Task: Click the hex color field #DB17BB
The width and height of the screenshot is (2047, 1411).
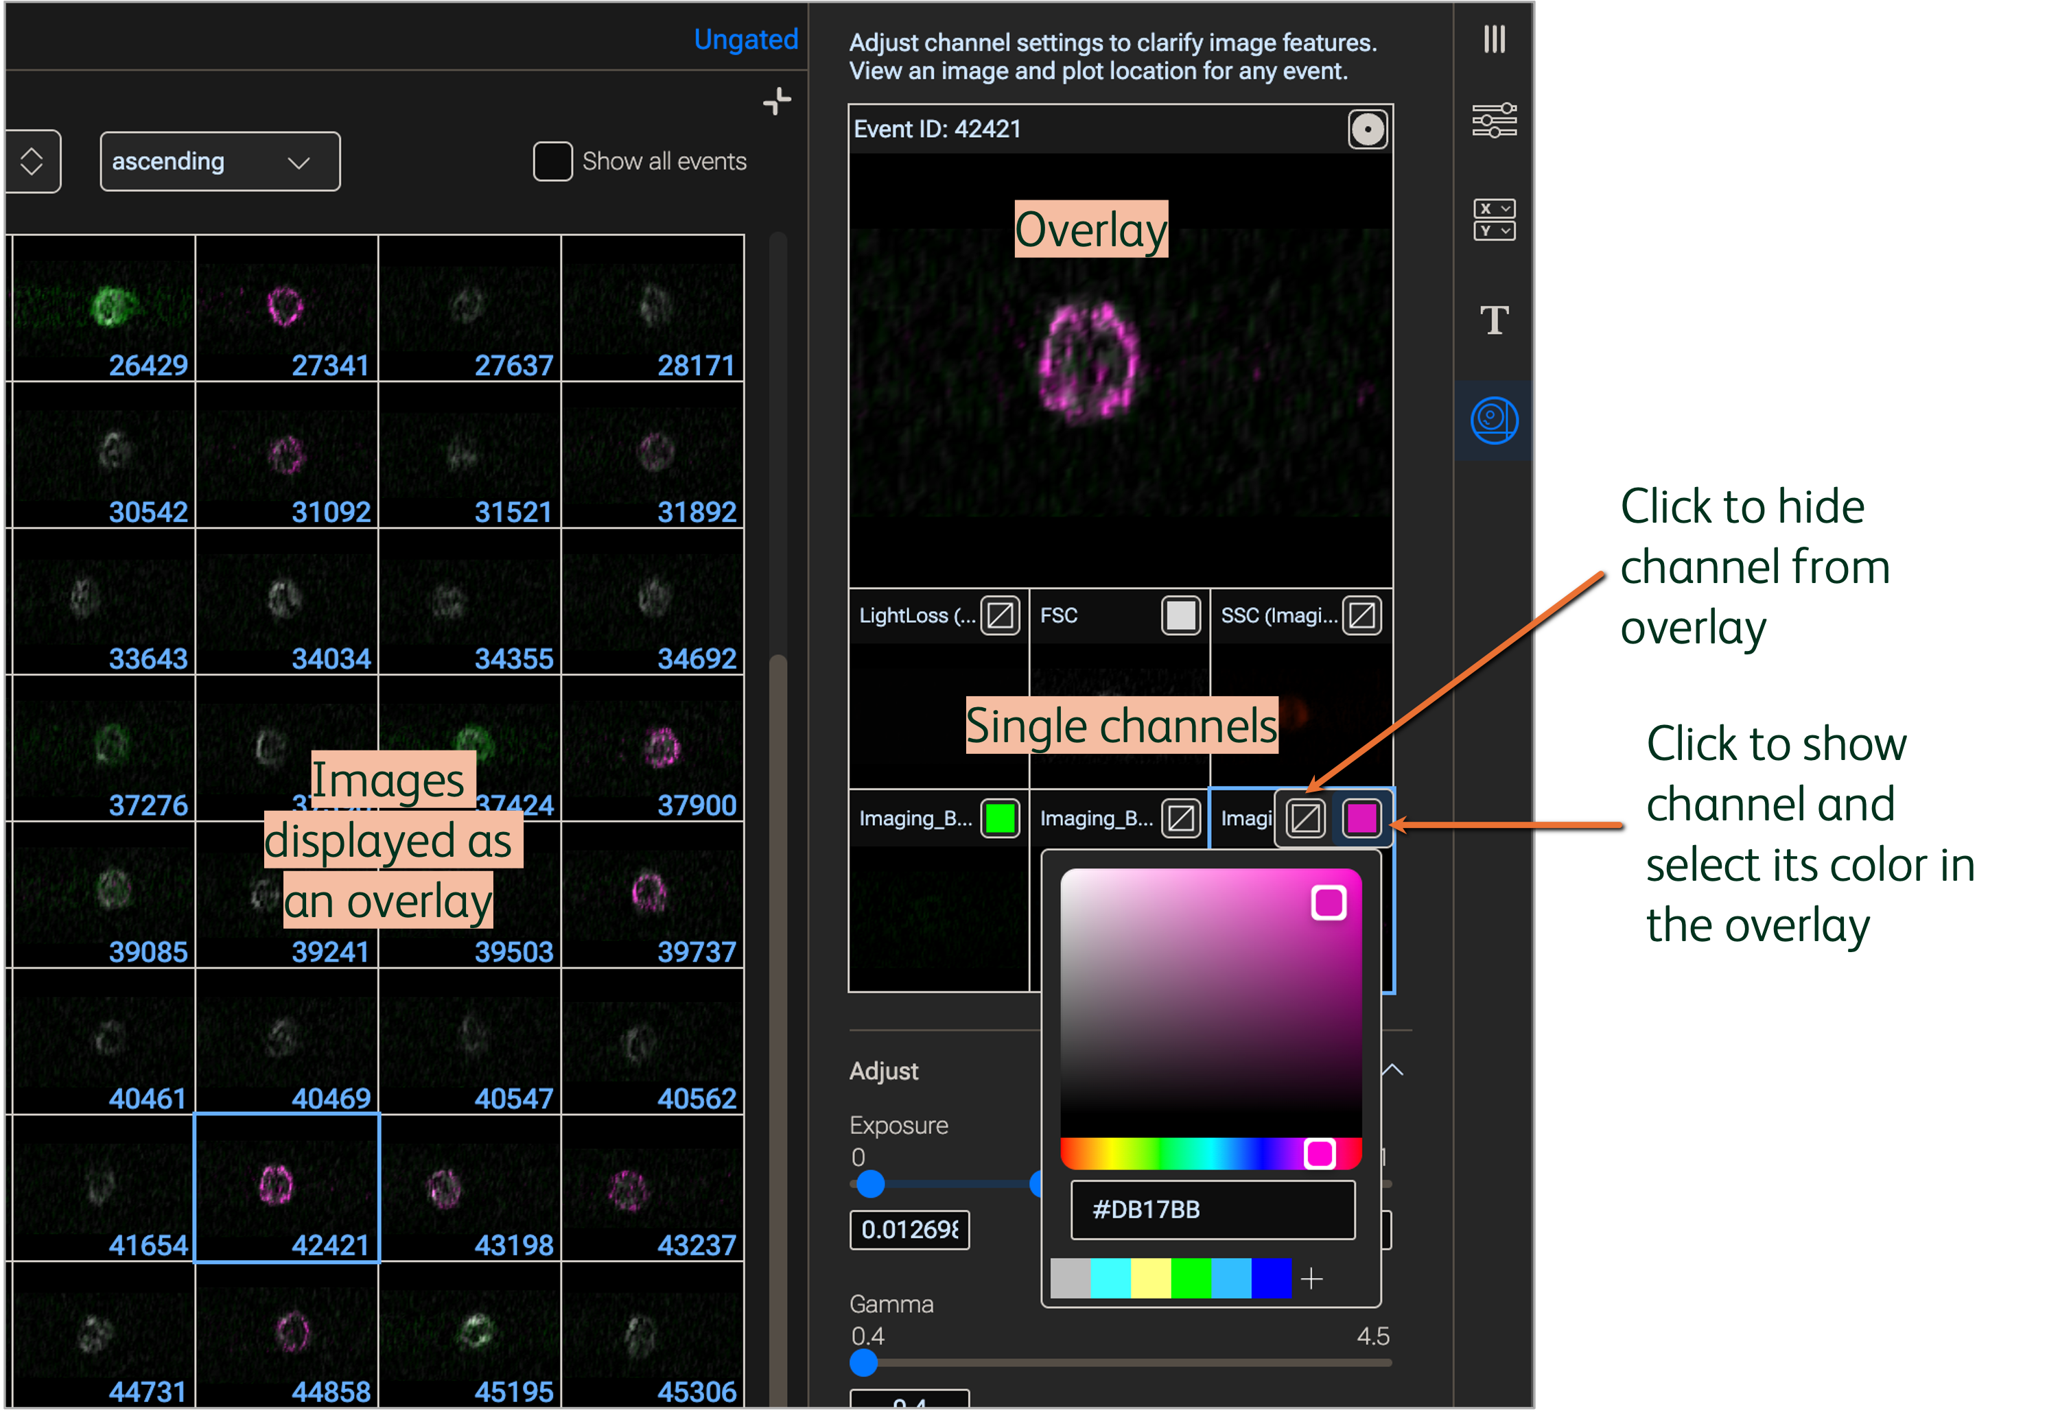Action: pyautogui.click(x=1213, y=1209)
